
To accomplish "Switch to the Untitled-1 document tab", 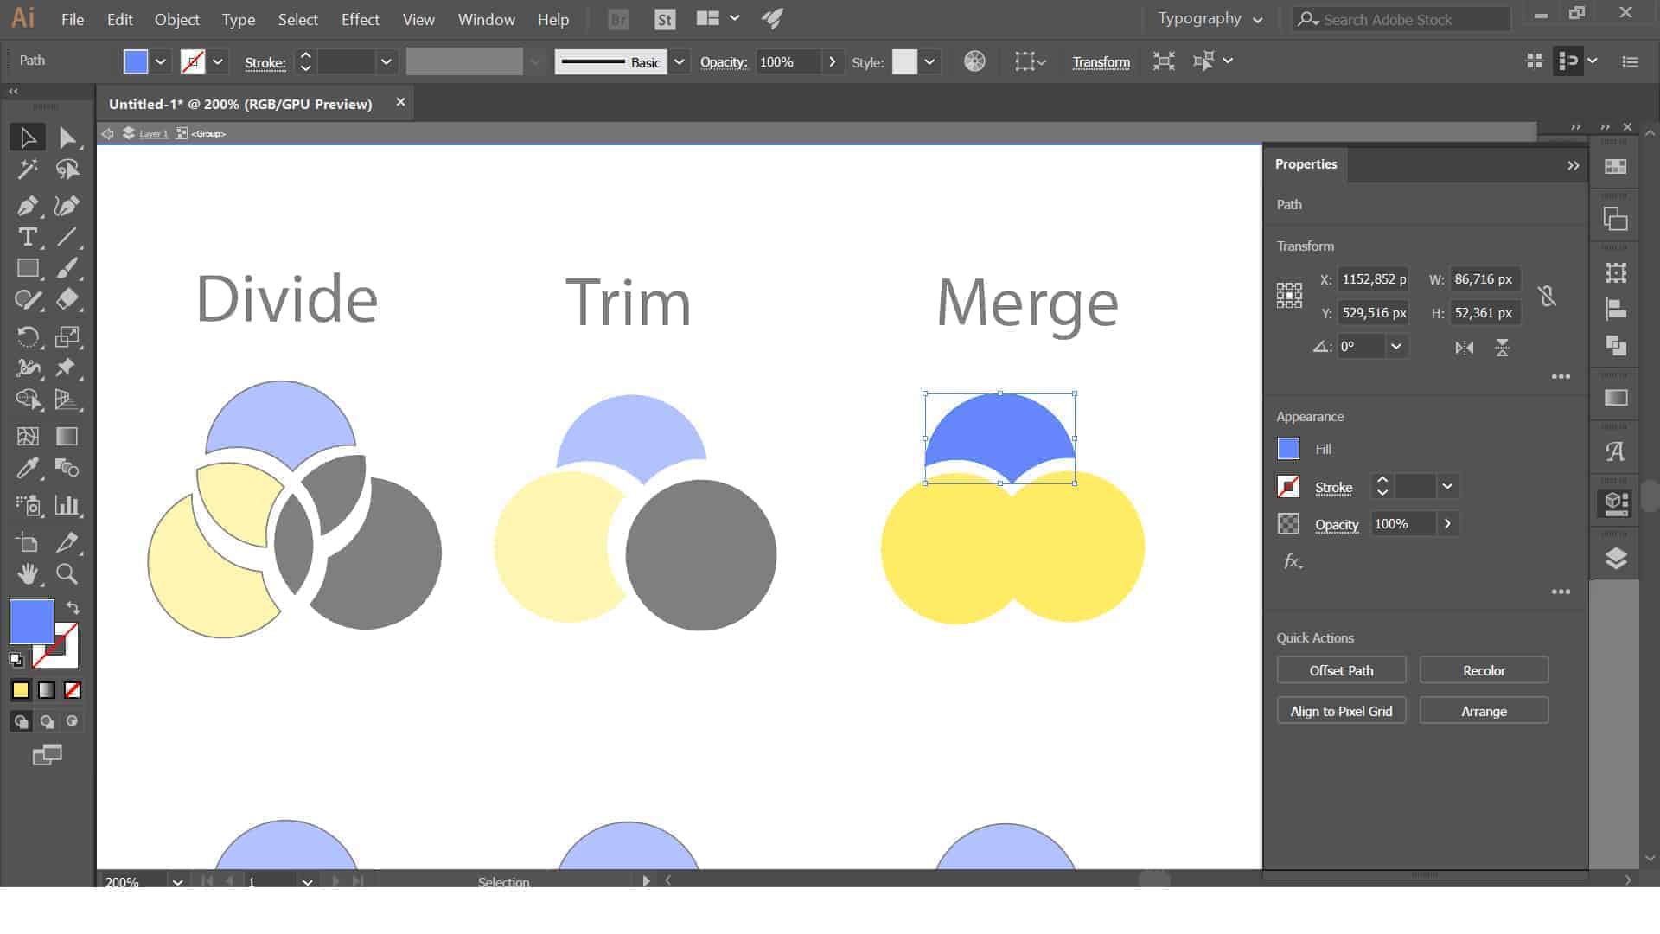I will pos(240,104).
